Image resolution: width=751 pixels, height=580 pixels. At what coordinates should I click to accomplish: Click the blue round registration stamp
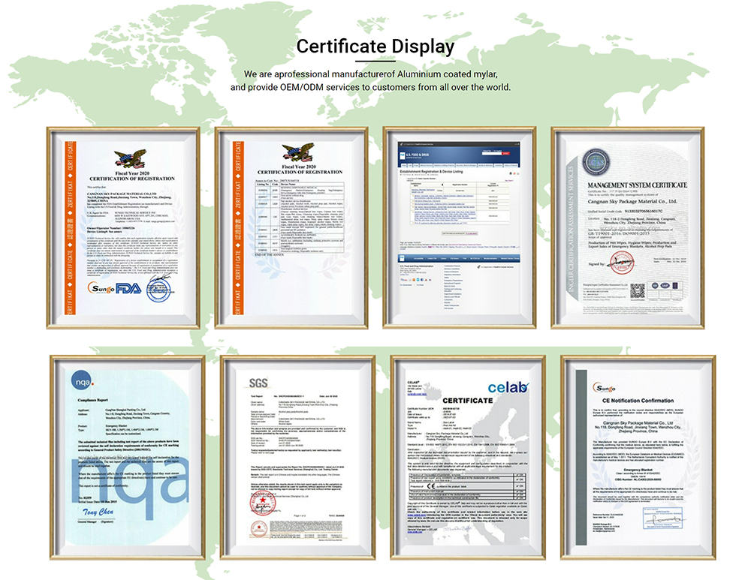point(158,290)
